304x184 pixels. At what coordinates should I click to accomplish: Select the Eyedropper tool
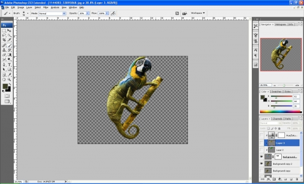(x=9, y=75)
